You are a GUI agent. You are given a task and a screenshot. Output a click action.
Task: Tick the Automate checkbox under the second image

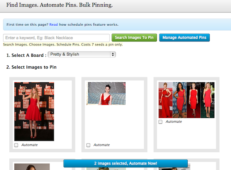pos(88,145)
